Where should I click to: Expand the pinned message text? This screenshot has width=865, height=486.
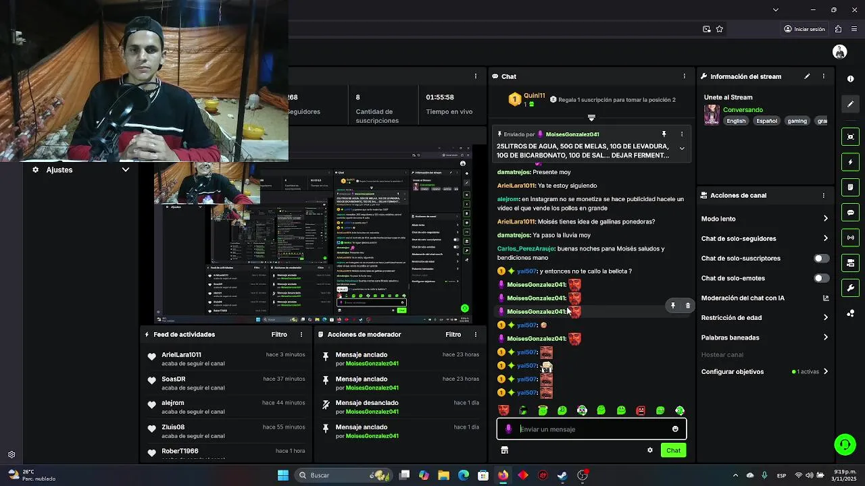(682, 148)
